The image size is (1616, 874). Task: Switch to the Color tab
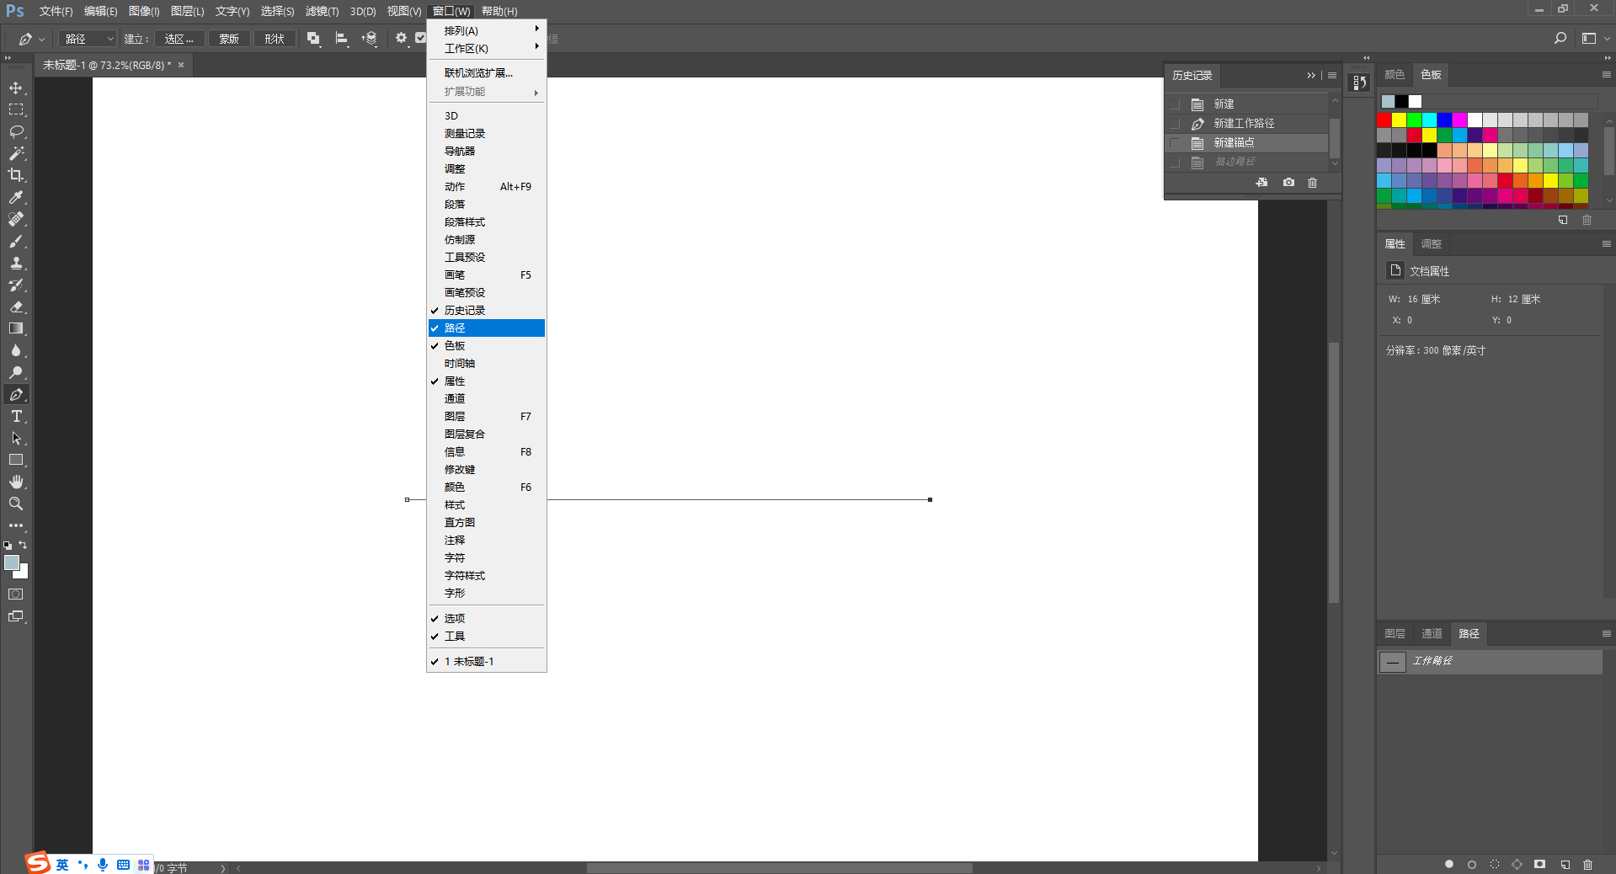coord(1395,75)
